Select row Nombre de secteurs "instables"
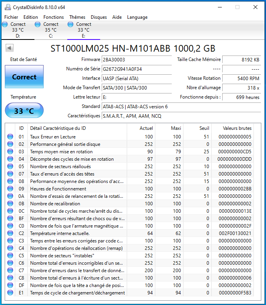 coord(129,256)
